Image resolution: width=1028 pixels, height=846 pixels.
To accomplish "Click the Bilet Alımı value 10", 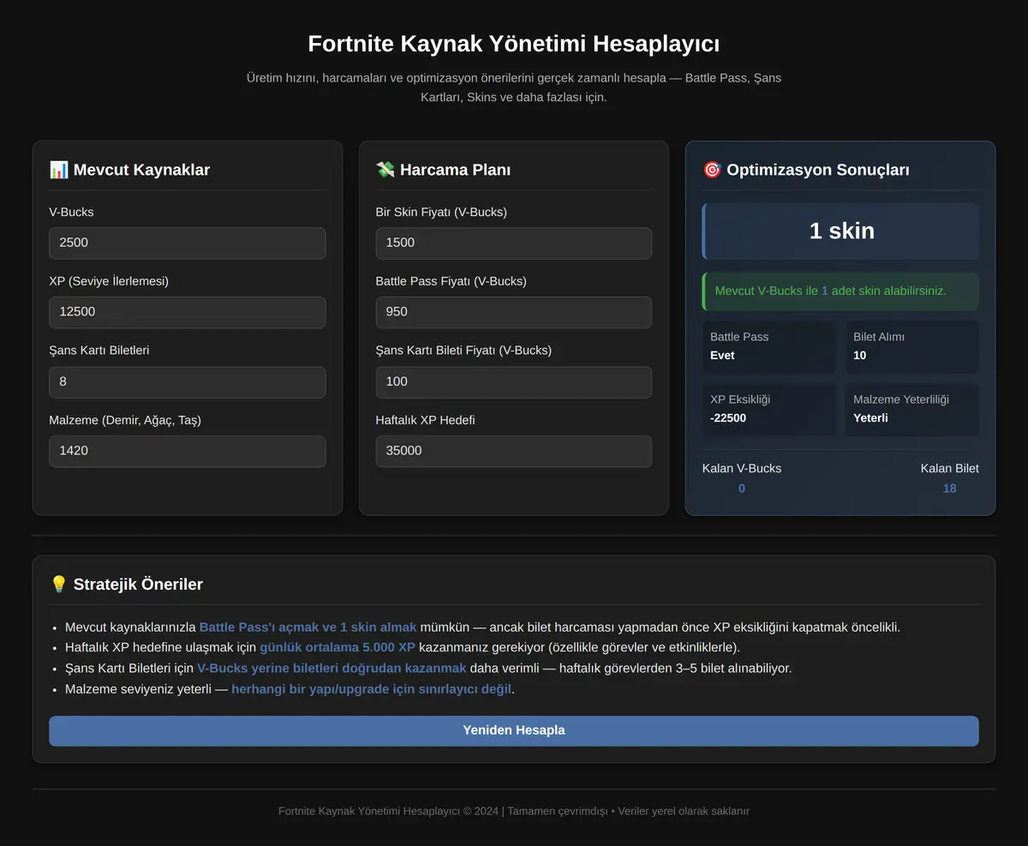I will [x=859, y=356].
